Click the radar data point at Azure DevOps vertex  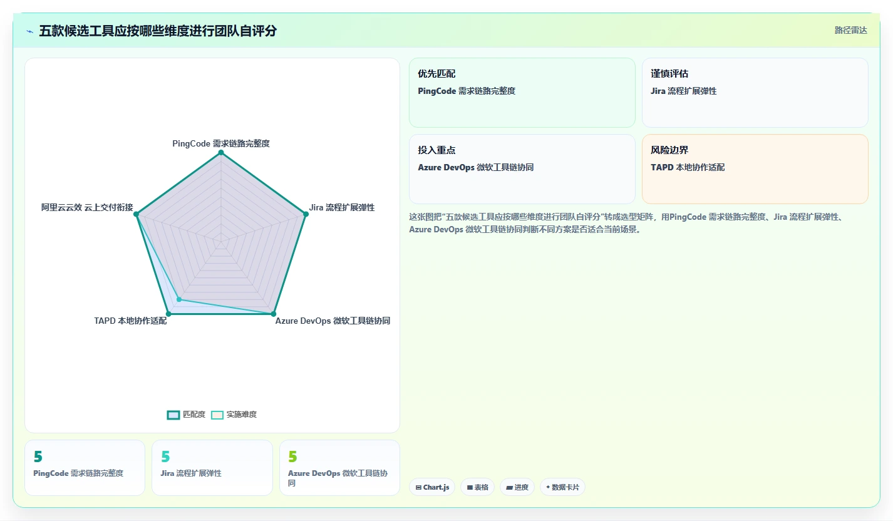(x=274, y=313)
